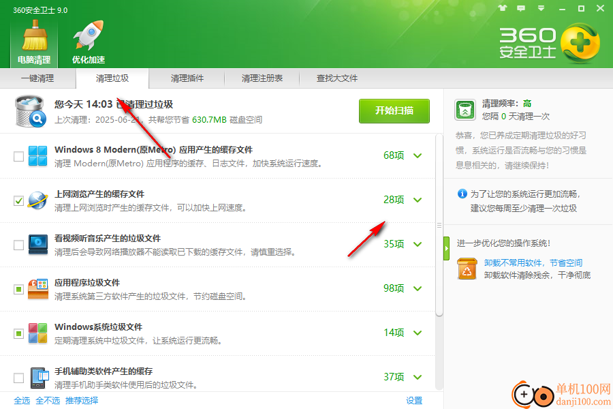Click the 建议您每周至少清理一次垃圾 text
The height and width of the screenshot is (409, 613).
[524, 208]
